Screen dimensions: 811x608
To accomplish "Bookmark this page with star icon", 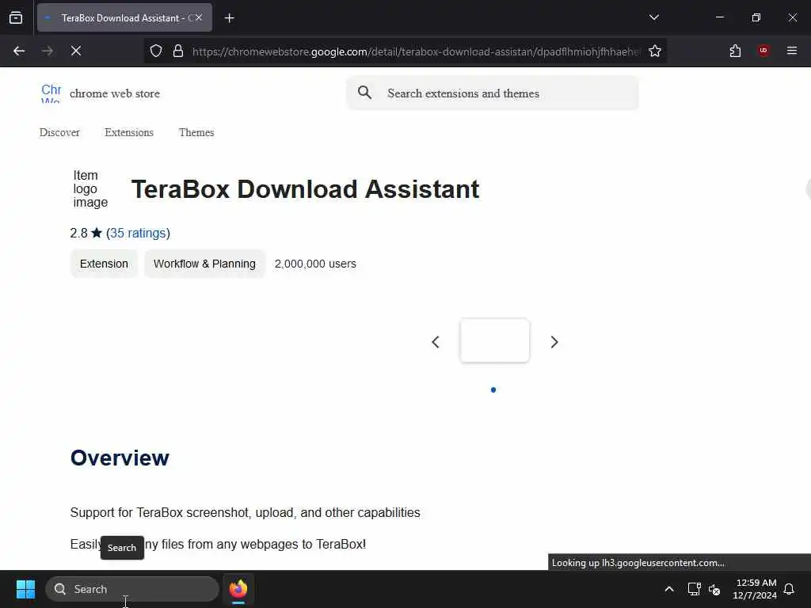I will point(655,51).
